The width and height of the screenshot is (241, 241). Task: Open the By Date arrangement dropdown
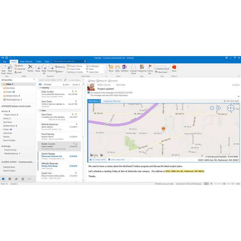67,84
